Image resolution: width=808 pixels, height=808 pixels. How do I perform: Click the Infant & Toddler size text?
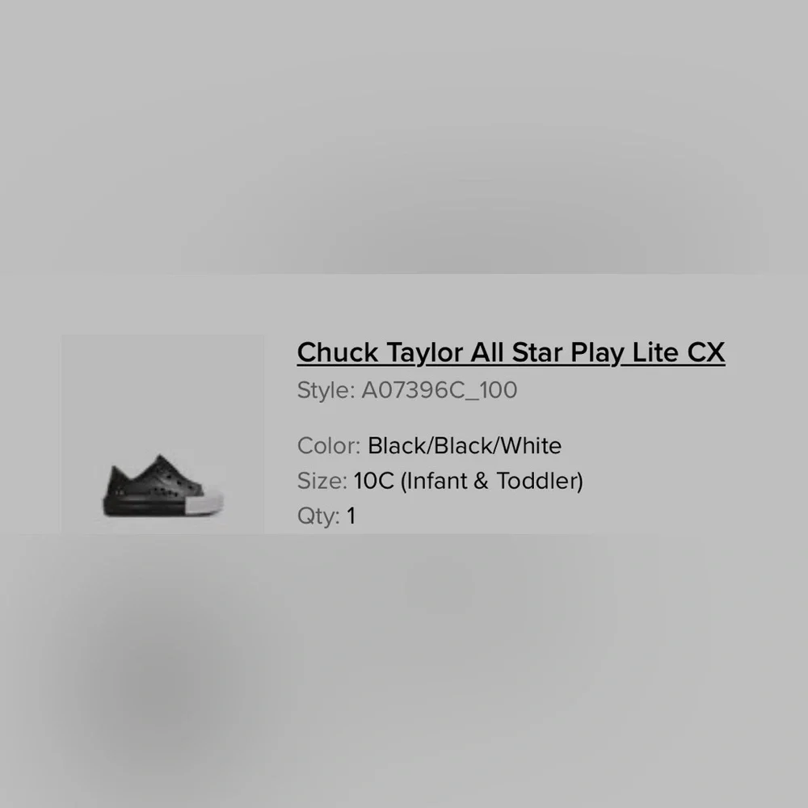pos(491,482)
